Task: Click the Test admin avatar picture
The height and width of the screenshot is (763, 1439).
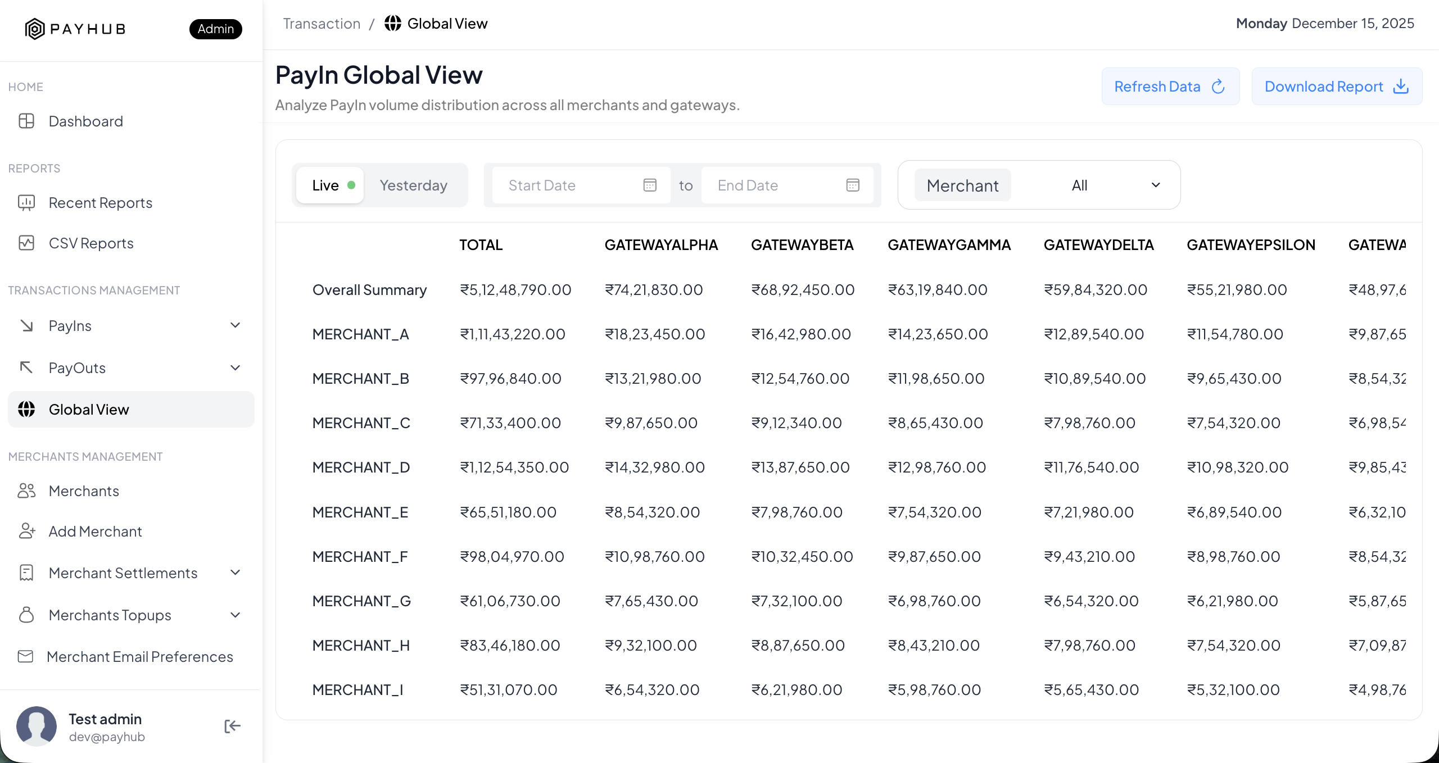Action: 37,726
